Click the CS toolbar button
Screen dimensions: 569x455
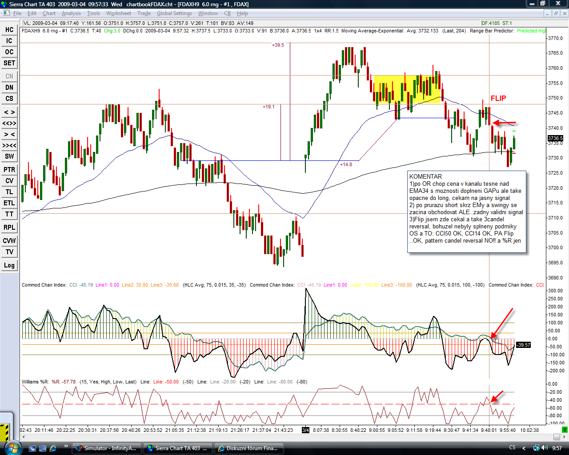[x=9, y=99]
